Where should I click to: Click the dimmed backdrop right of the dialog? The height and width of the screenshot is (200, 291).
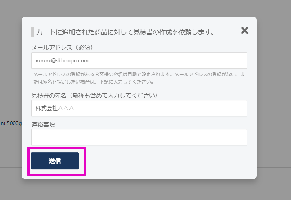pyautogui.click(x=274, y=98)
